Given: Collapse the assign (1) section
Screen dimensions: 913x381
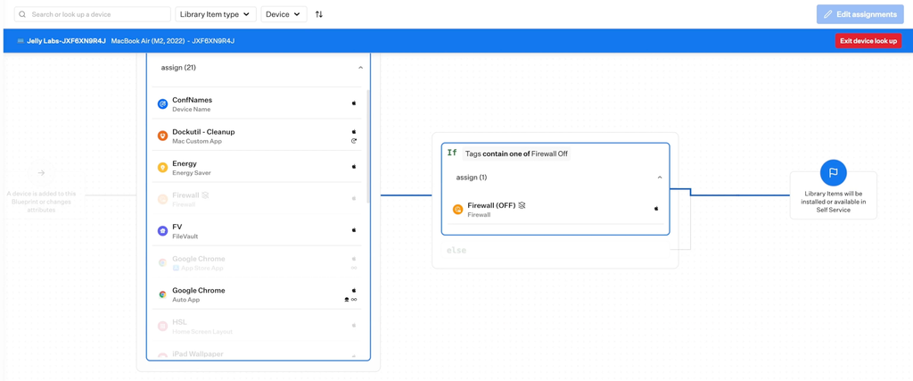Looking at the screenshot, I should [x=660, y=177].
